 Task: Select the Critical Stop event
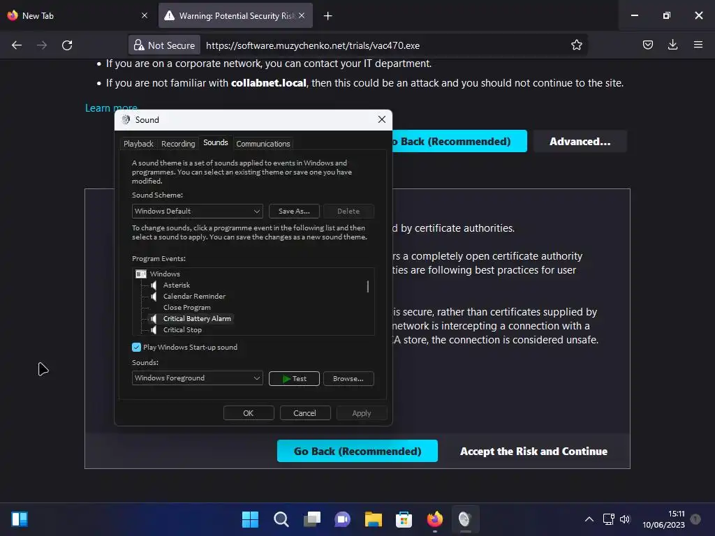pyautogui.click(x=182, y=330)
